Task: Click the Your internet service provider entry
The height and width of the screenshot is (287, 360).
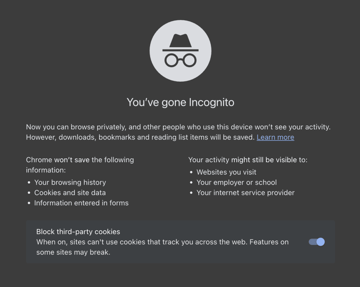Action: tap(245, 193)
